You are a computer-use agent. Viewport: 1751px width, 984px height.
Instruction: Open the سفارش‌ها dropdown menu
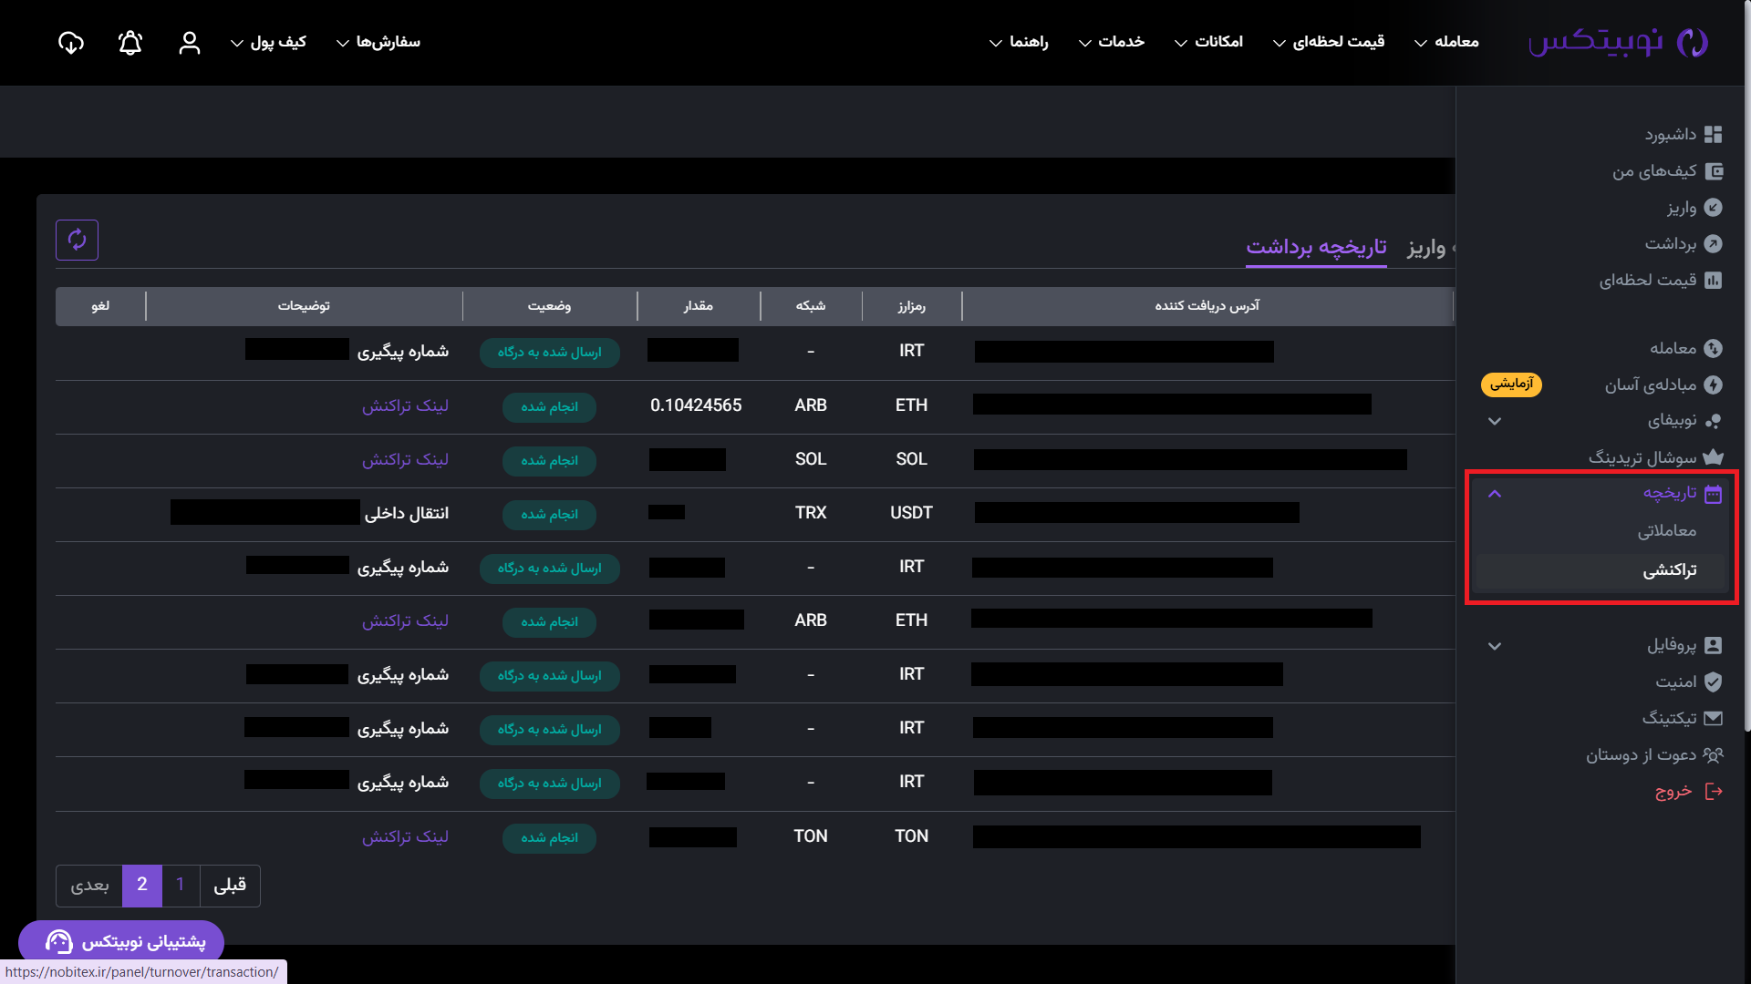click(x=378, y=42)
